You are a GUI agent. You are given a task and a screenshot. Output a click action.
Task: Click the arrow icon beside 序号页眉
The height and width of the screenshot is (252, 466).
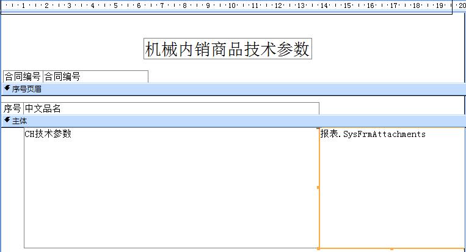7,89
